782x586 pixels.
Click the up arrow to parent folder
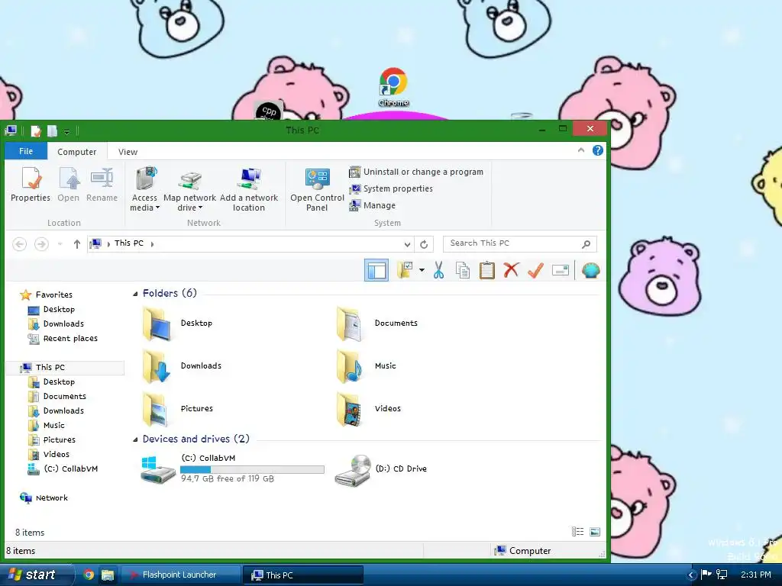(x=77, y=243)
